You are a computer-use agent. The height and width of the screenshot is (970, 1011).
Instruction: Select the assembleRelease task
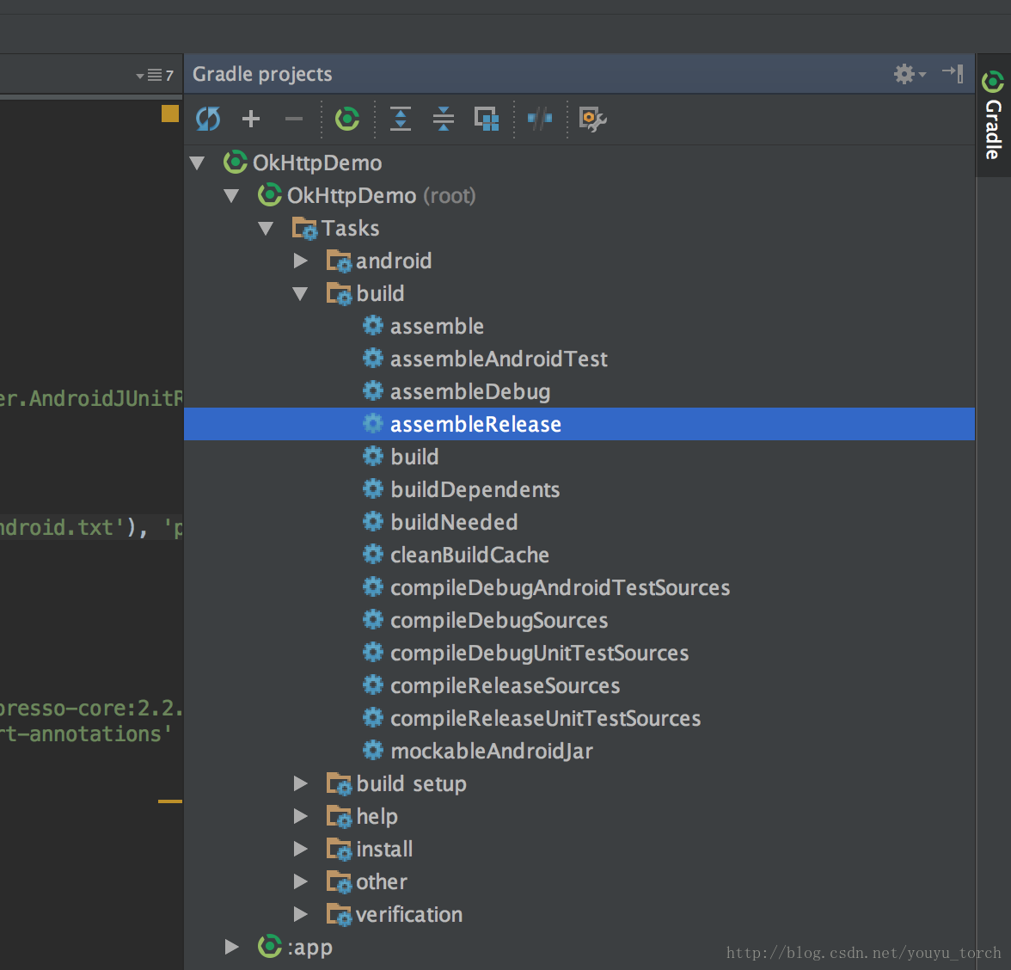click(579, 425)
